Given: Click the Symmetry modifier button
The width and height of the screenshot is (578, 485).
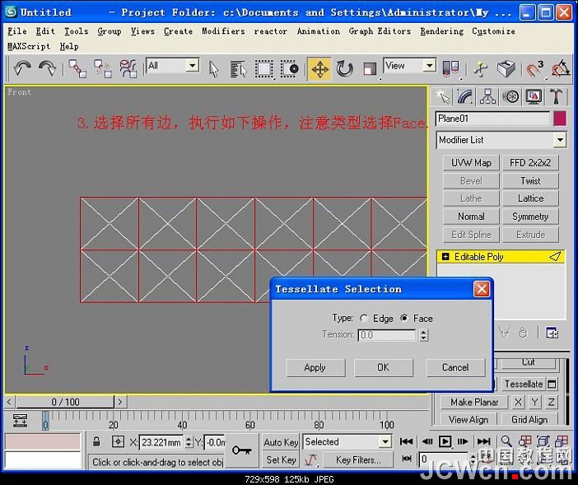Looking at the screenshot, I should (x=530, y=217).
